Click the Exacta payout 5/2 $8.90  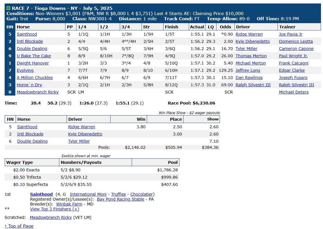(70, 170)
